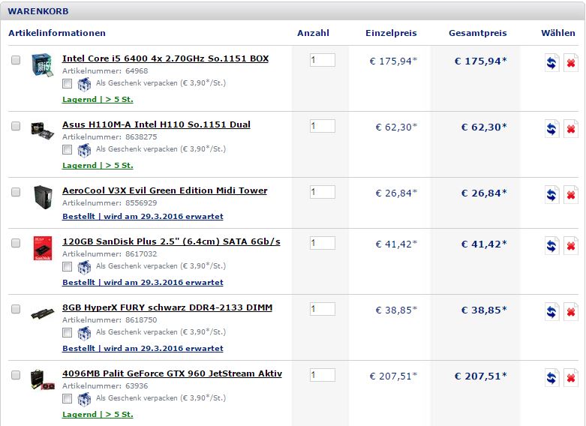Image resolution: width=586 pixels, height=426 pixels.
Task: Enable gift wrapping for Palit GeForce GTX 960
Action: pyautogui.click(x=68, y=399)
